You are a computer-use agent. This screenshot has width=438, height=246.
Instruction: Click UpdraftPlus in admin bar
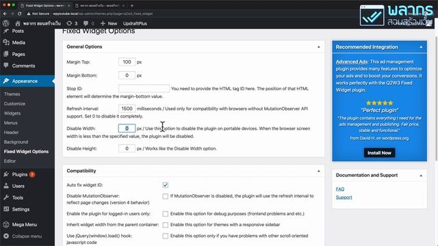(x=135, y=23)
